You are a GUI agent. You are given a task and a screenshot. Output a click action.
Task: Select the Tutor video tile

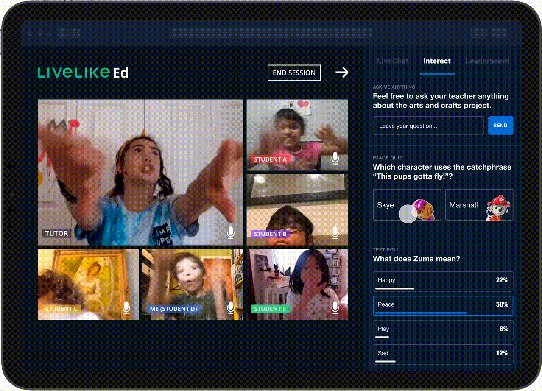click(140, 173)
